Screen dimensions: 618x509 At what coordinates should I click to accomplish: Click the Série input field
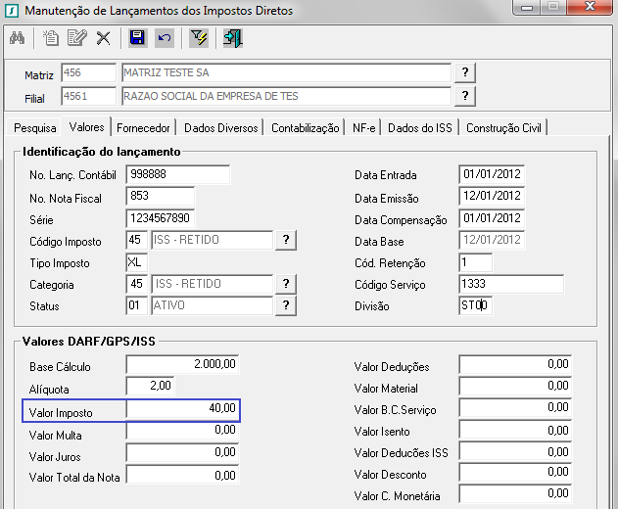point(161,218)
